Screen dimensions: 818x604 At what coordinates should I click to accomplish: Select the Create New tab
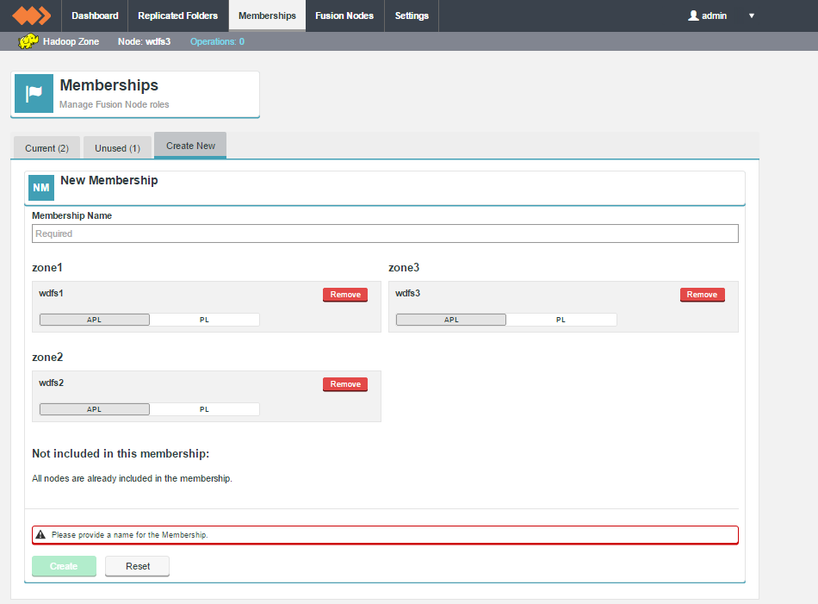[190, 146]
